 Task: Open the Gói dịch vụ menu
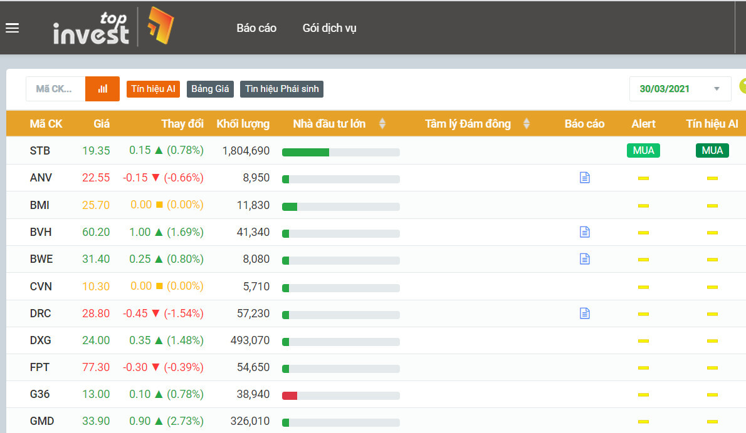pyautogui.click(x=329, y=28)
